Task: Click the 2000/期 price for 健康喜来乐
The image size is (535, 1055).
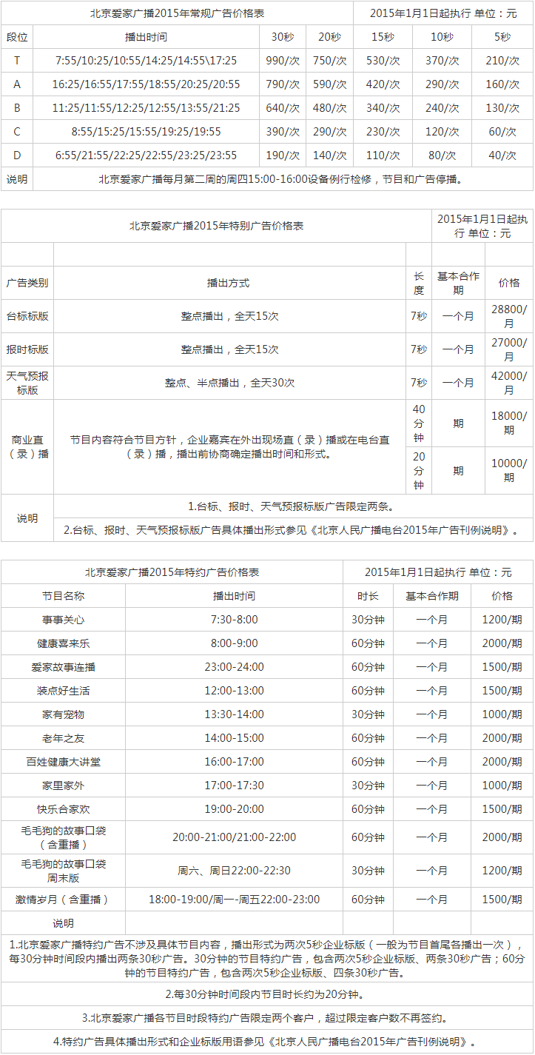Action: tap(502, 643)
